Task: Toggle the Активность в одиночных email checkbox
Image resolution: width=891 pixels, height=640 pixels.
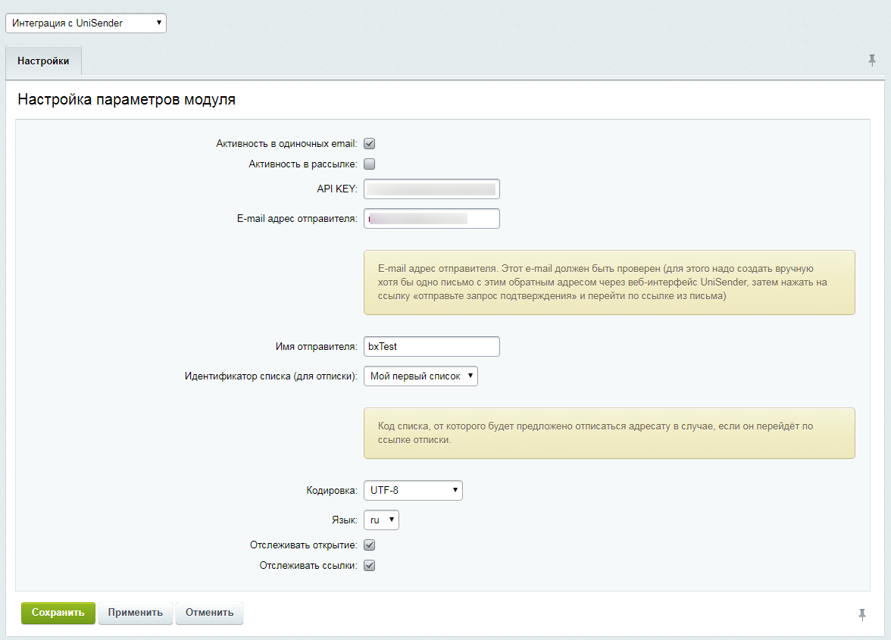Action: [x=370, y=143]
